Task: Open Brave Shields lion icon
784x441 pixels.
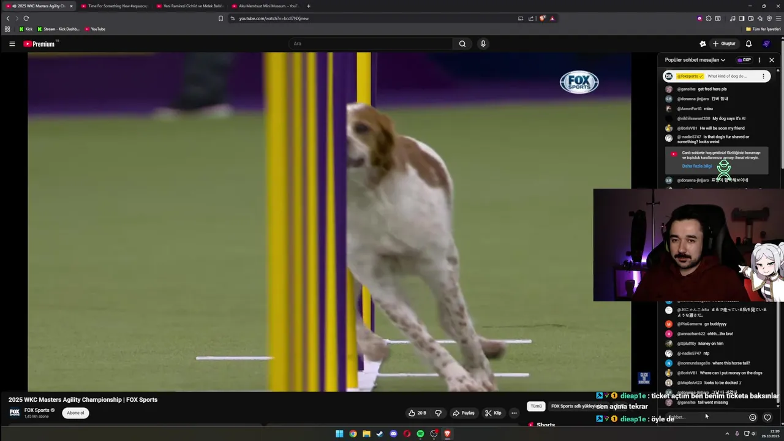Action: pyautogui.click(x=542, y=18)
